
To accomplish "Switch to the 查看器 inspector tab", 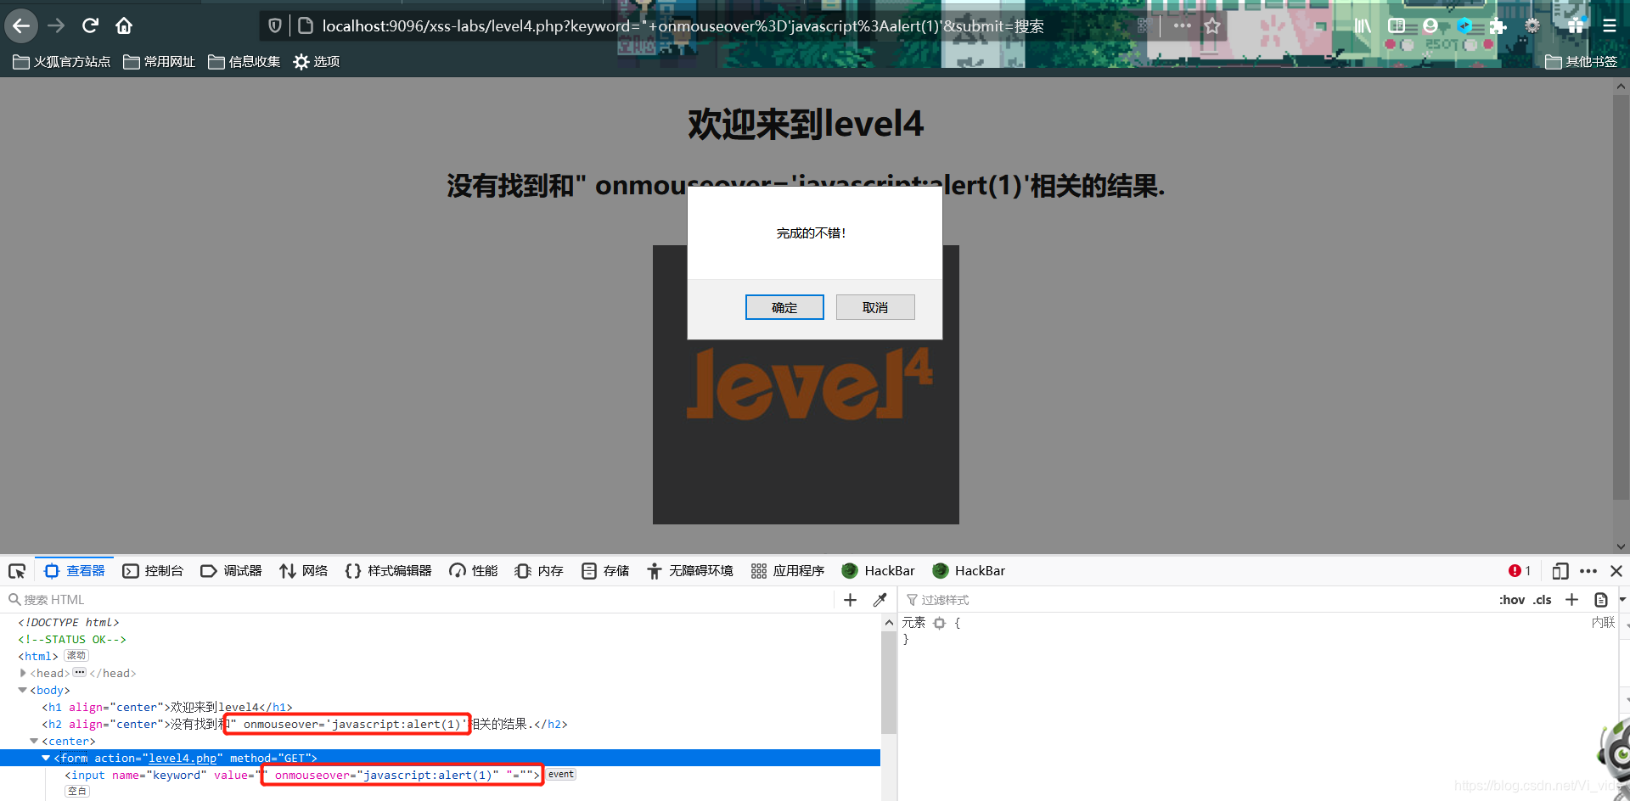I will tap(75, 571).
